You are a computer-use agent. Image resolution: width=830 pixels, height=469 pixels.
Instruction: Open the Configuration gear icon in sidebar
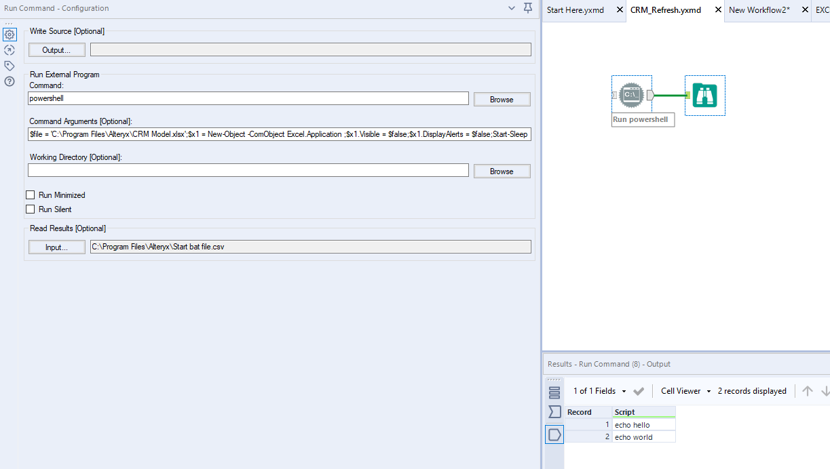(x=9, y=34)
